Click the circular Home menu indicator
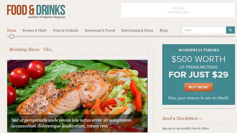The image size is (237, 133). 12,37
